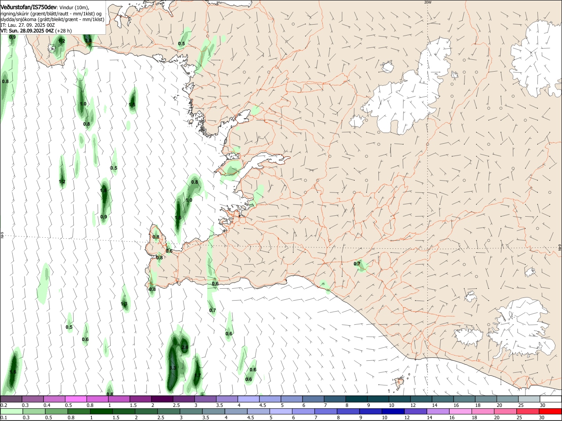
Task: Click the 3.3 precipitation value offshore
Action: point(173,368)
